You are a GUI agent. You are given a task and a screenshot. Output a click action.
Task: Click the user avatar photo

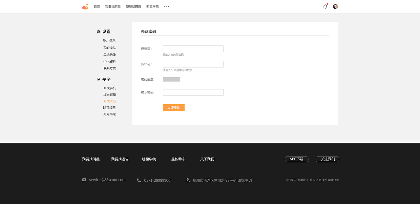click(335, 6)
